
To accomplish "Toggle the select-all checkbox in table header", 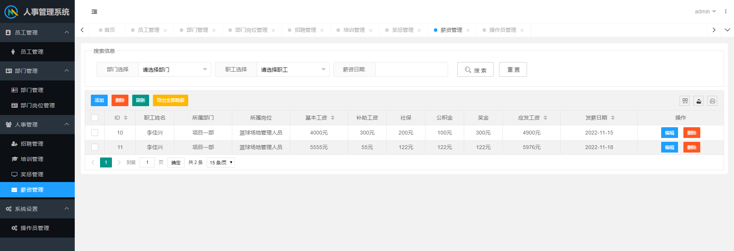I will coord(95,118).
